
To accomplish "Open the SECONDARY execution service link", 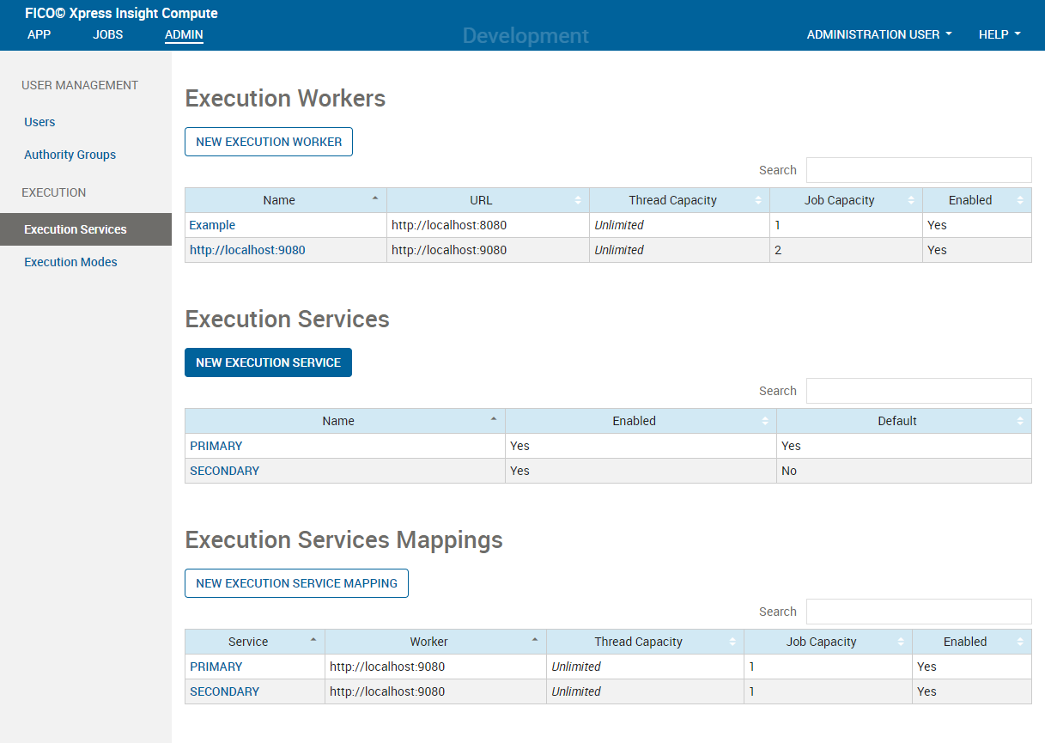I will pos(224,471).
